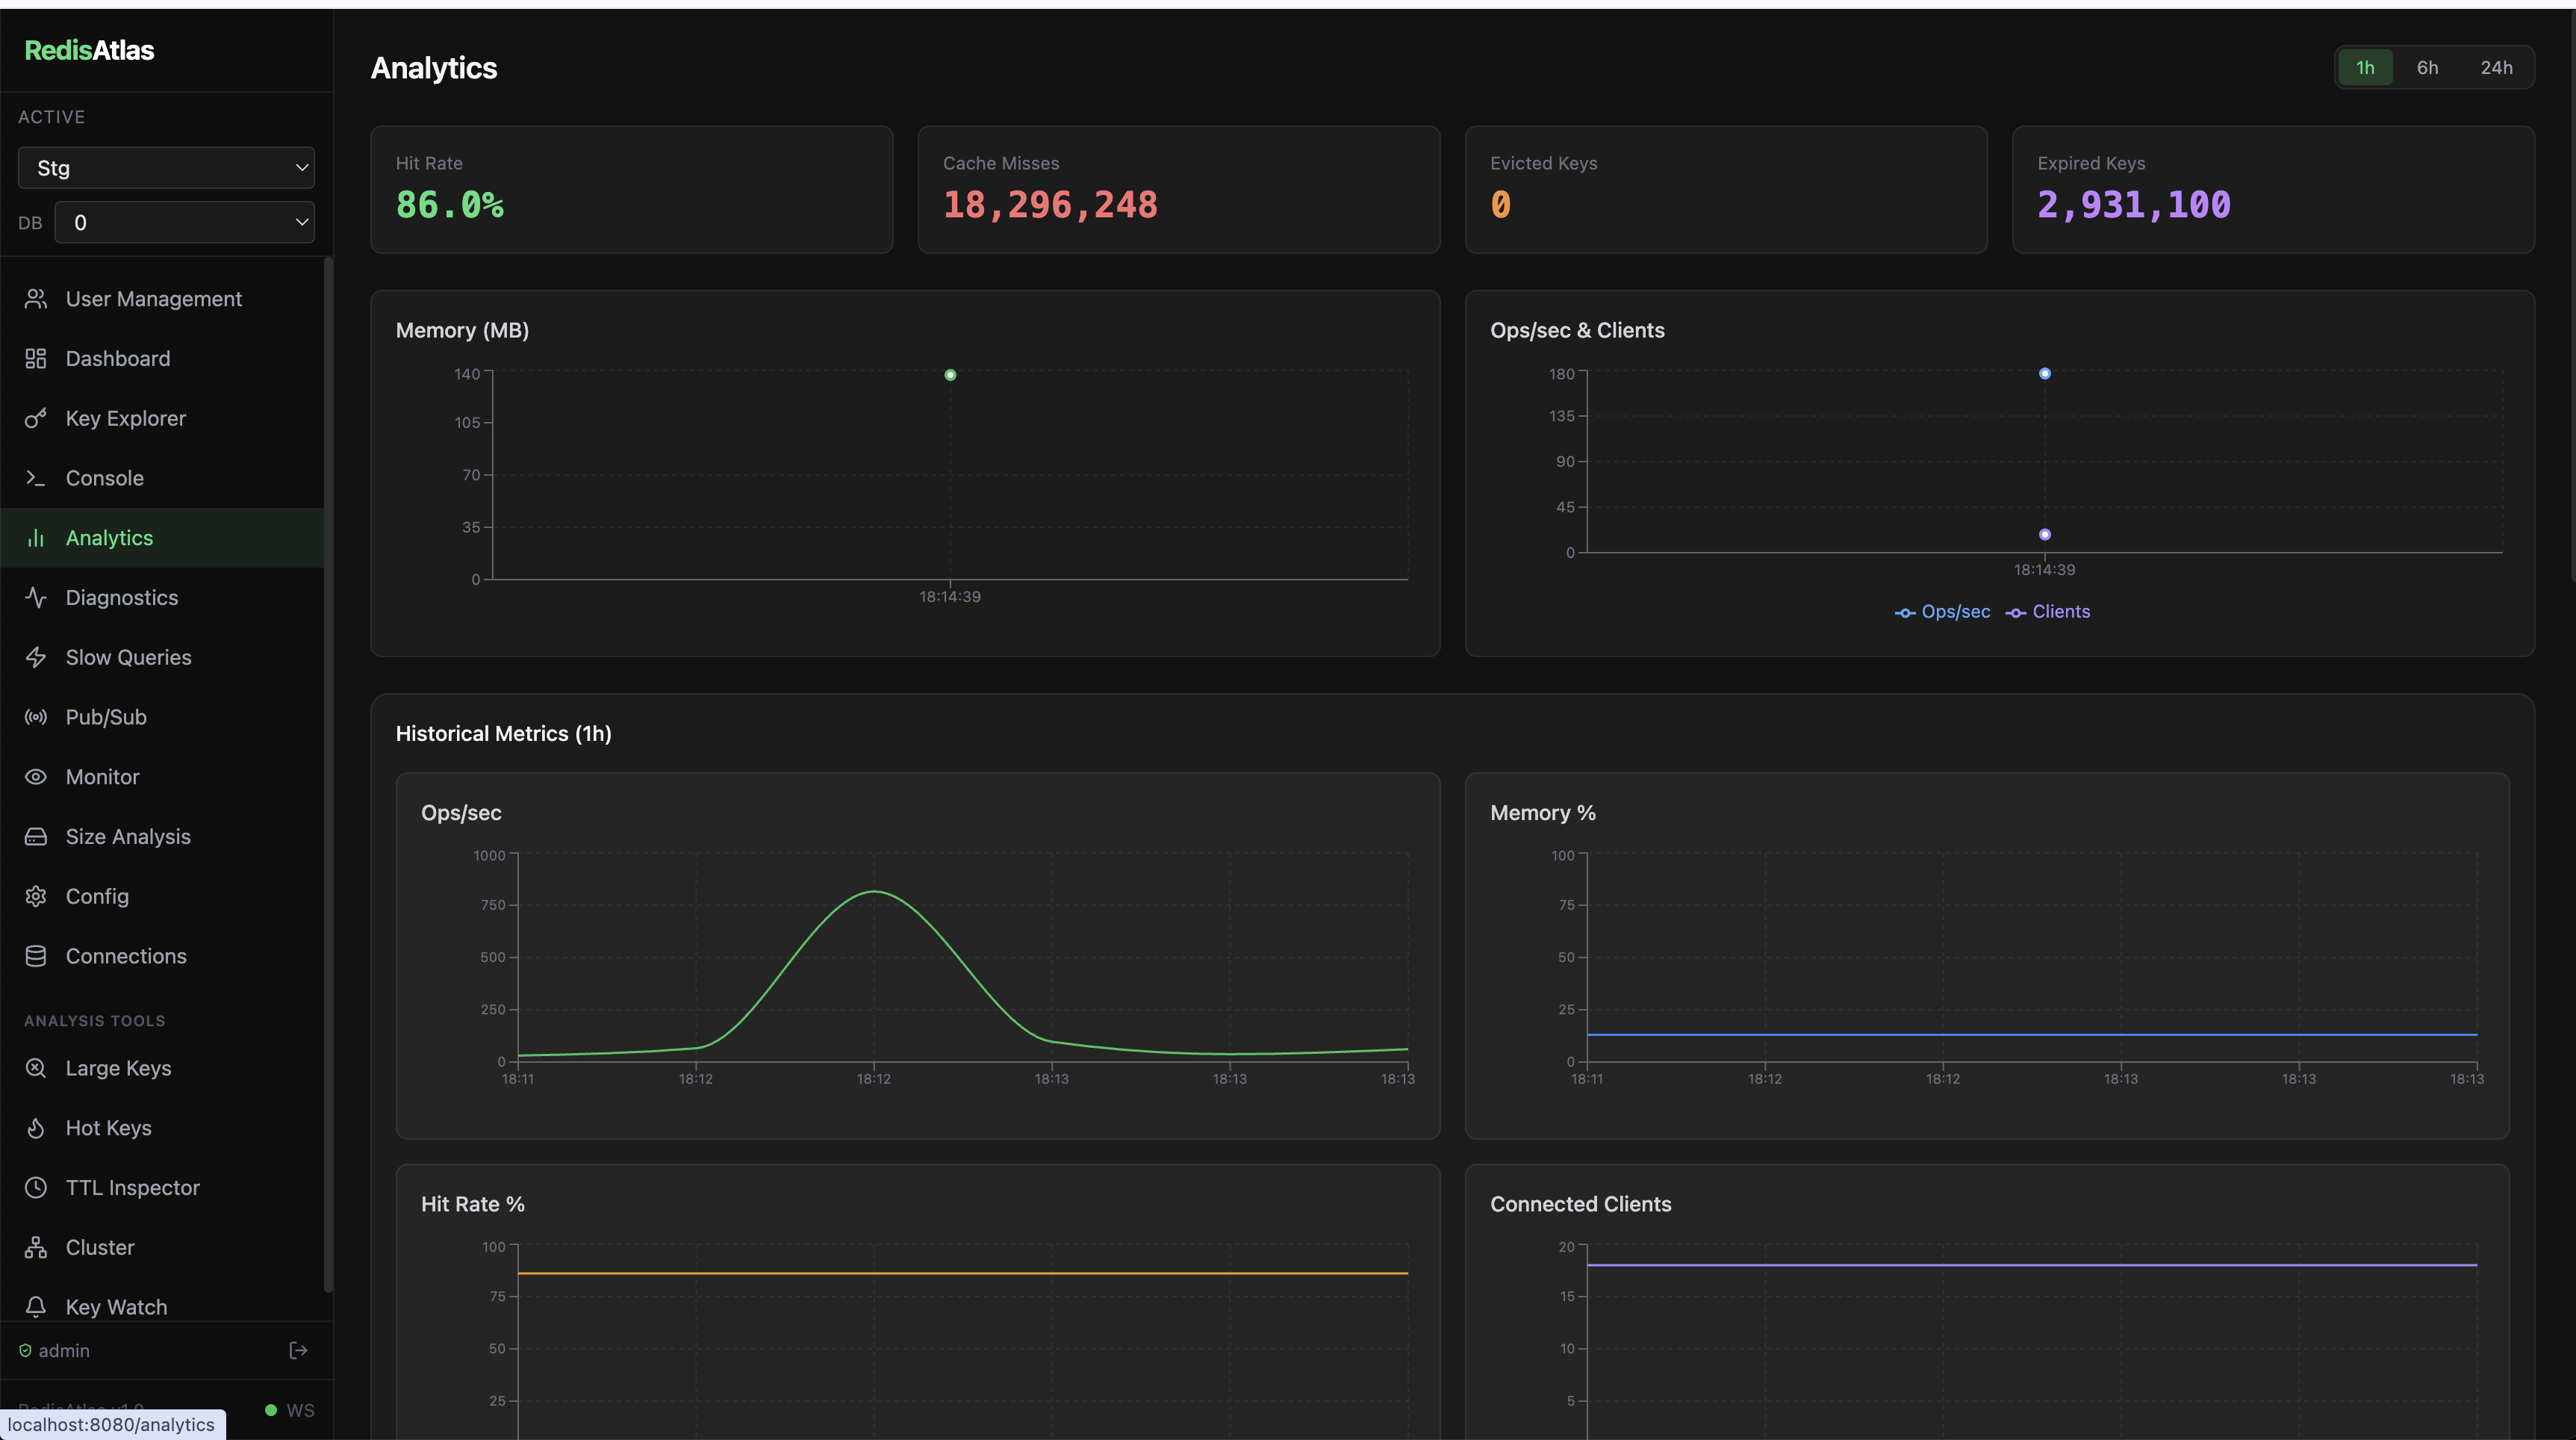Switch time range to 24h

(2495, 67)
